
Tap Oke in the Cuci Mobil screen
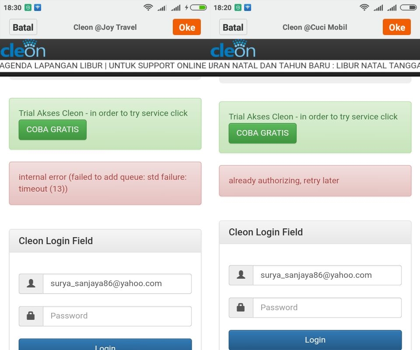point(397,27)
